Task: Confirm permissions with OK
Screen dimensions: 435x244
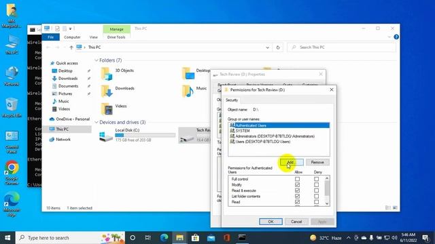Action: point(271,222)
